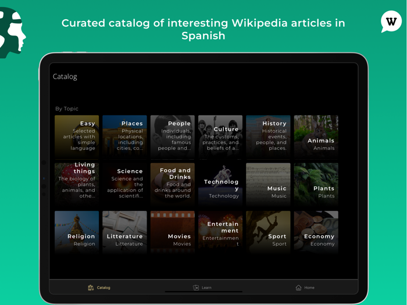Switch to the Home tab label
The width and height of the screenshot is (407, 305).
pos(309,288)
